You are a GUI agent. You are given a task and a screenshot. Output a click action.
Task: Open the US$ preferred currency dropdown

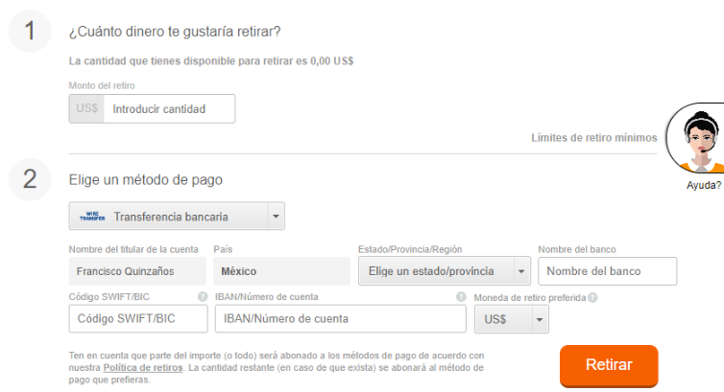coord(512,319)
